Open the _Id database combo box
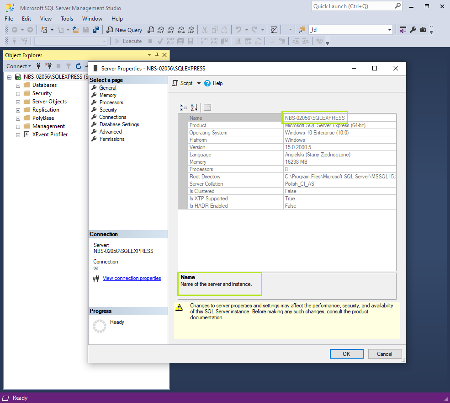 coord(389,29)
